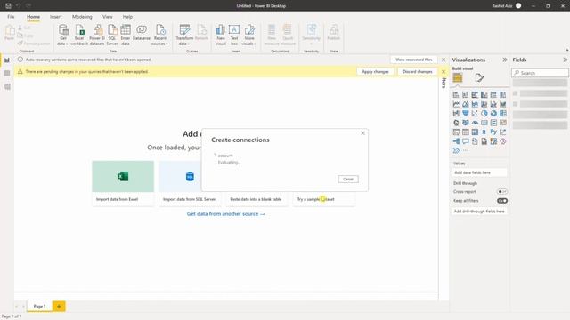This screenshot has width=570, height=320.
Task: Dismiss the auto recovery notification
Action: (444, 60)
